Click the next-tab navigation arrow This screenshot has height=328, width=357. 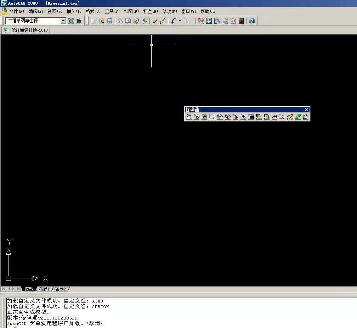(13, 289)
